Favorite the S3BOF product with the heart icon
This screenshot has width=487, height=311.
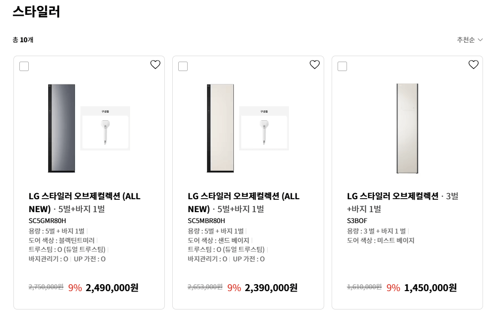473,65
